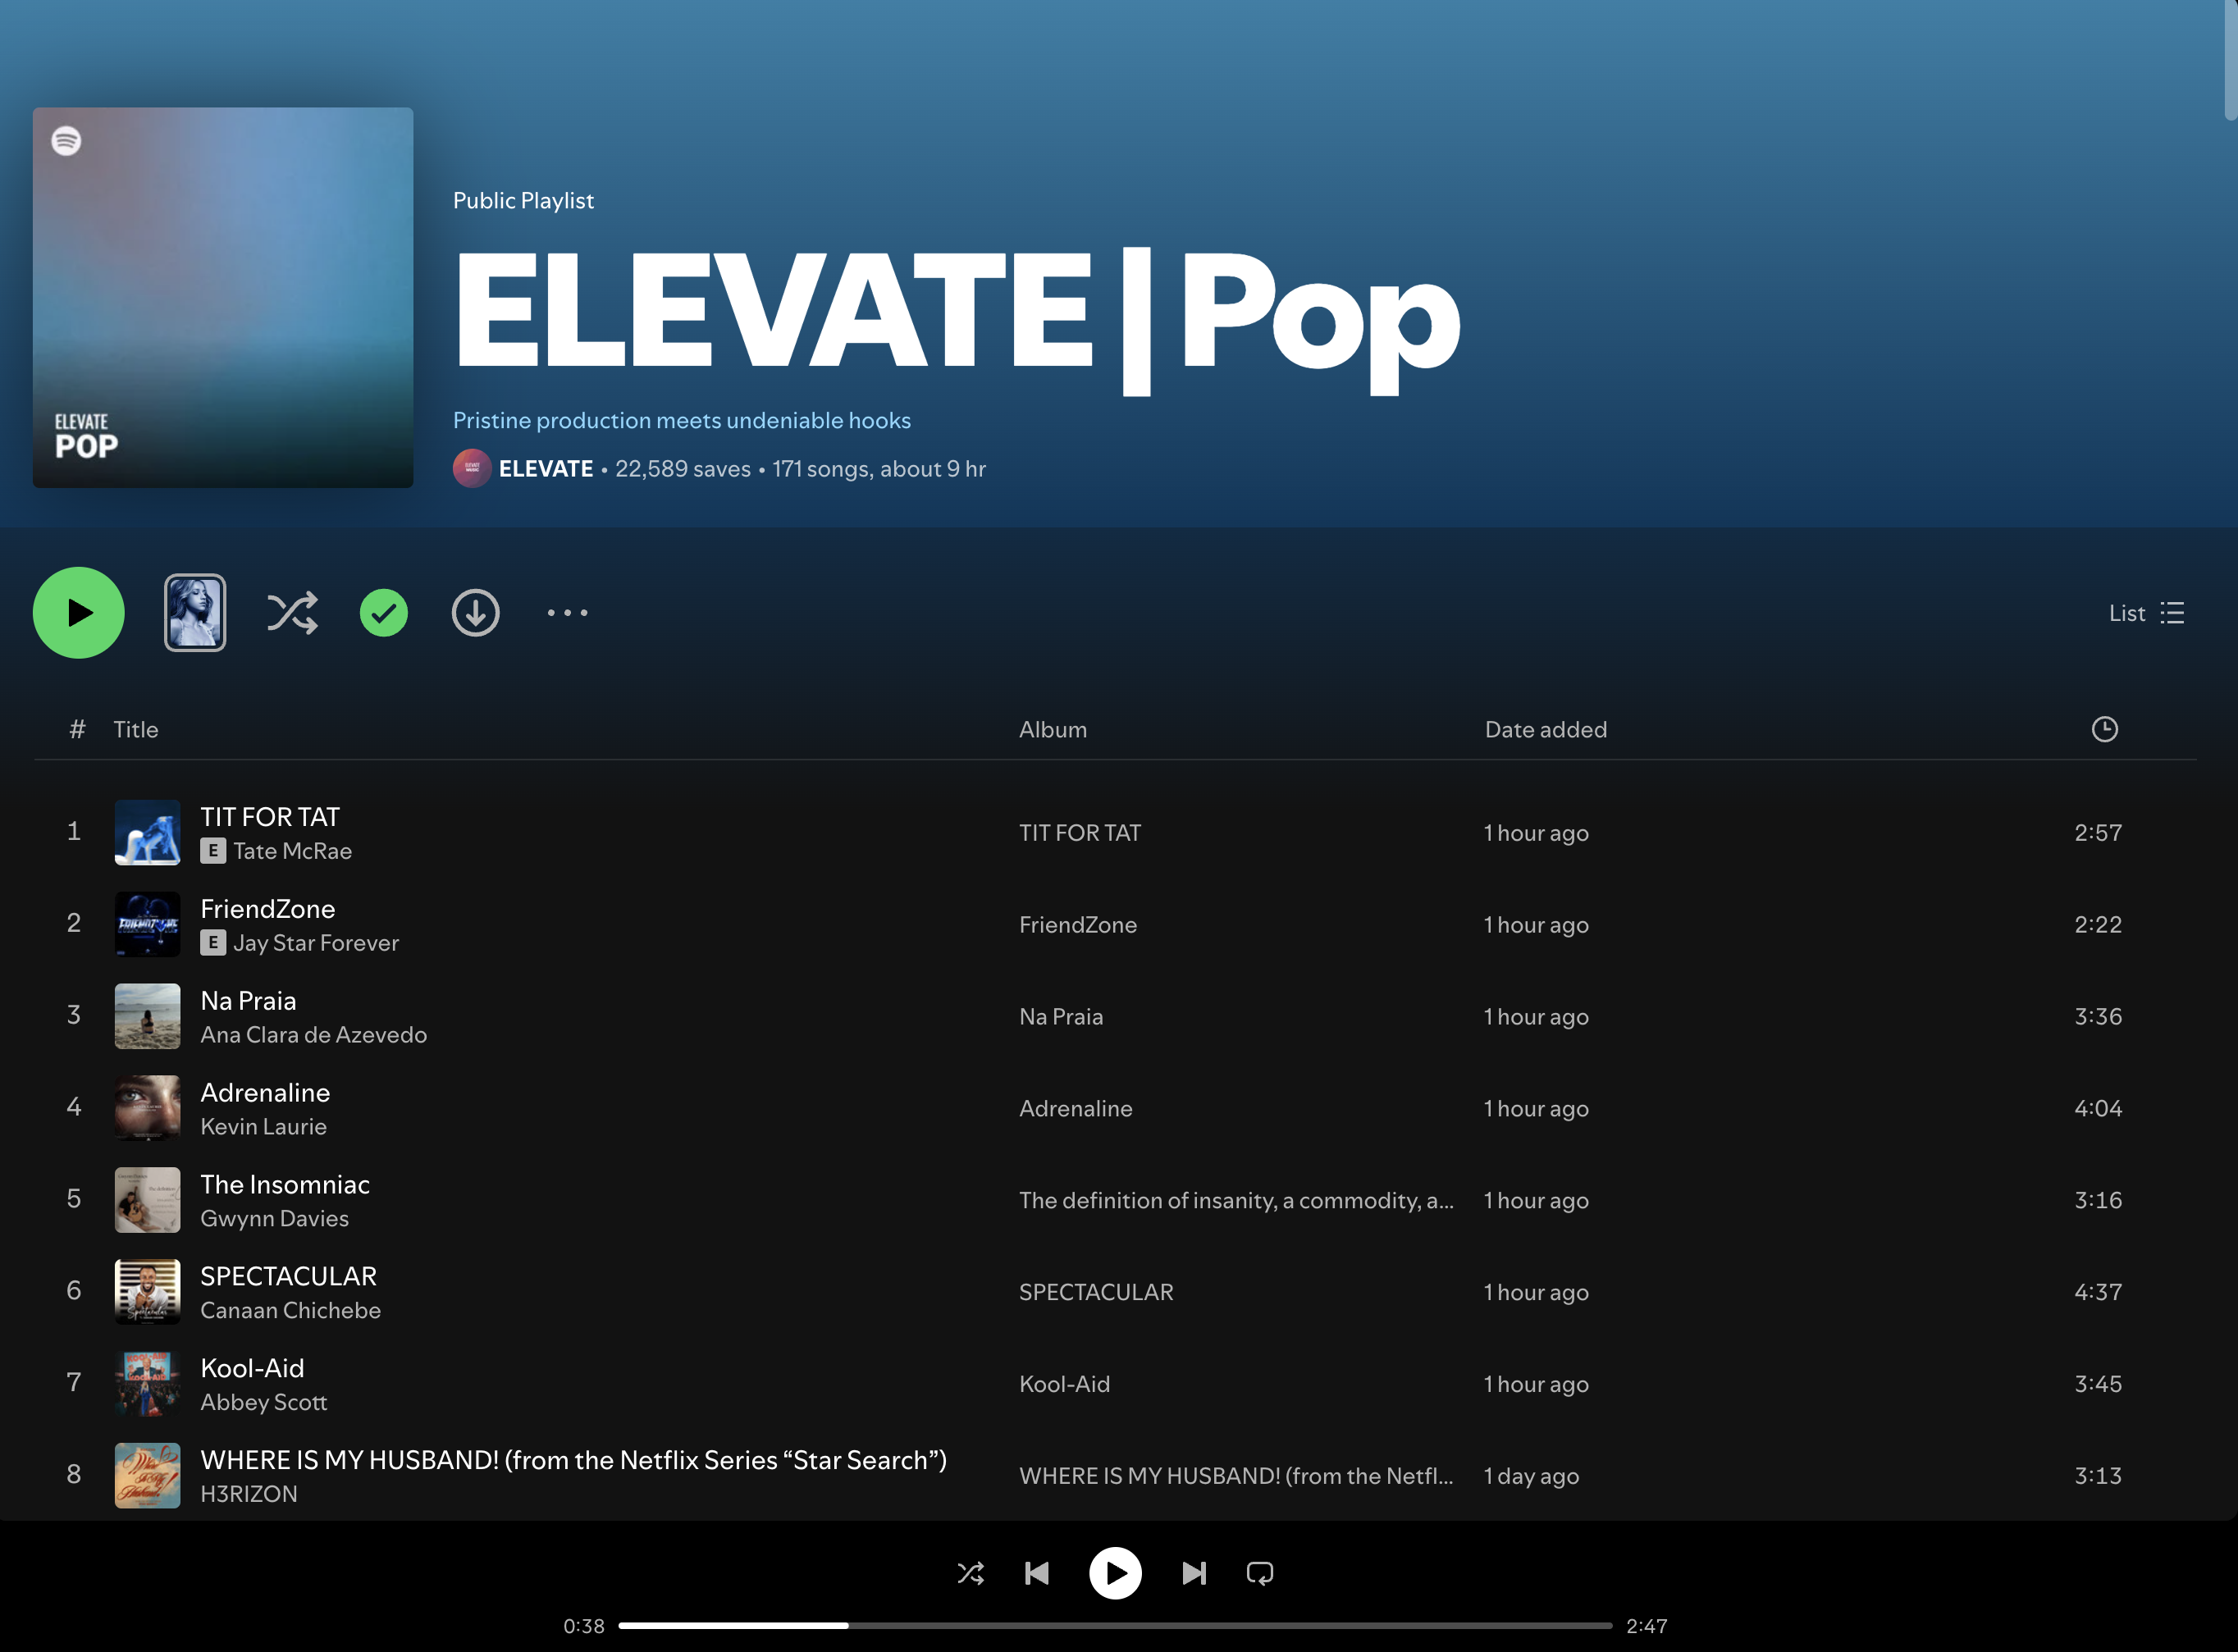Image resolution: width=2238 pixels, height=1652 pixels.
Task: Open the Adrenaline album link
Action: (x=1076, y=1109)
